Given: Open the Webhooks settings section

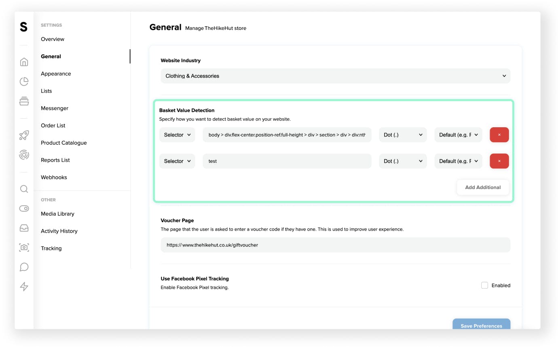Looking at the screenshot, I should [54, 177].
